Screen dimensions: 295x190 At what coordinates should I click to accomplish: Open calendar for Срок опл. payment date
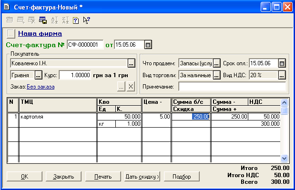[x=282, y=63]
